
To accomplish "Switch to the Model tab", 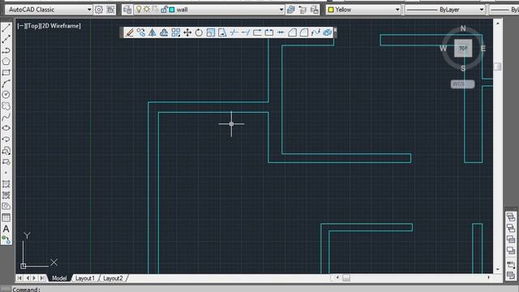I will [x=59, y=278].
